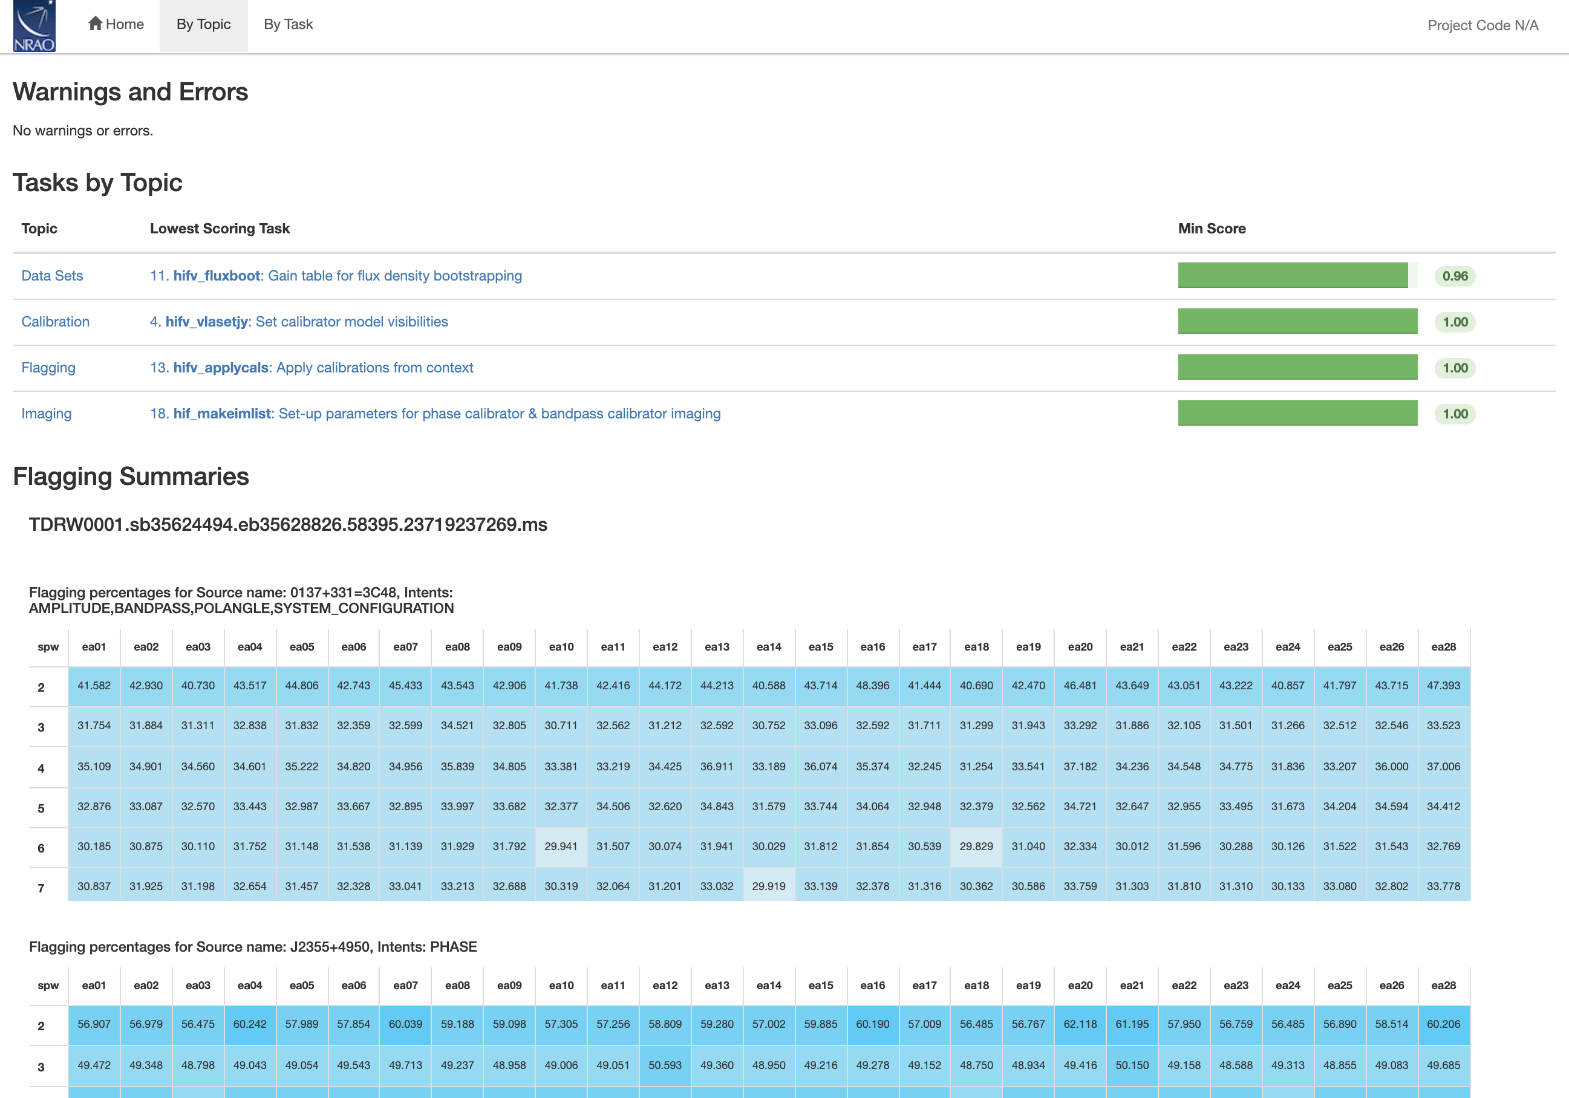Click cell 48.396 under ea16
This screenshot has width=1569, height=1098.
(x=873, y=685)
